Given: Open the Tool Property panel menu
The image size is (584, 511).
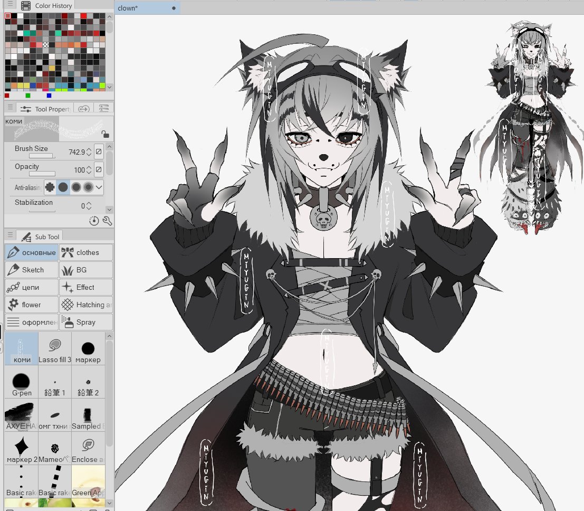Looking at the screenshot, I should (9, 107).
